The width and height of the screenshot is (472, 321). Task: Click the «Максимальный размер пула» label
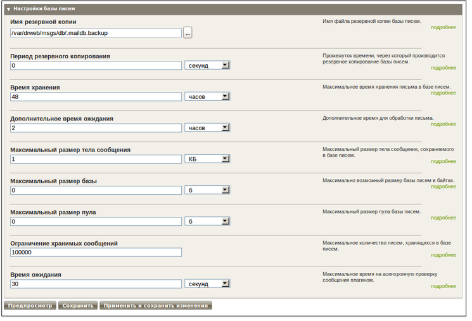(53, 213)
